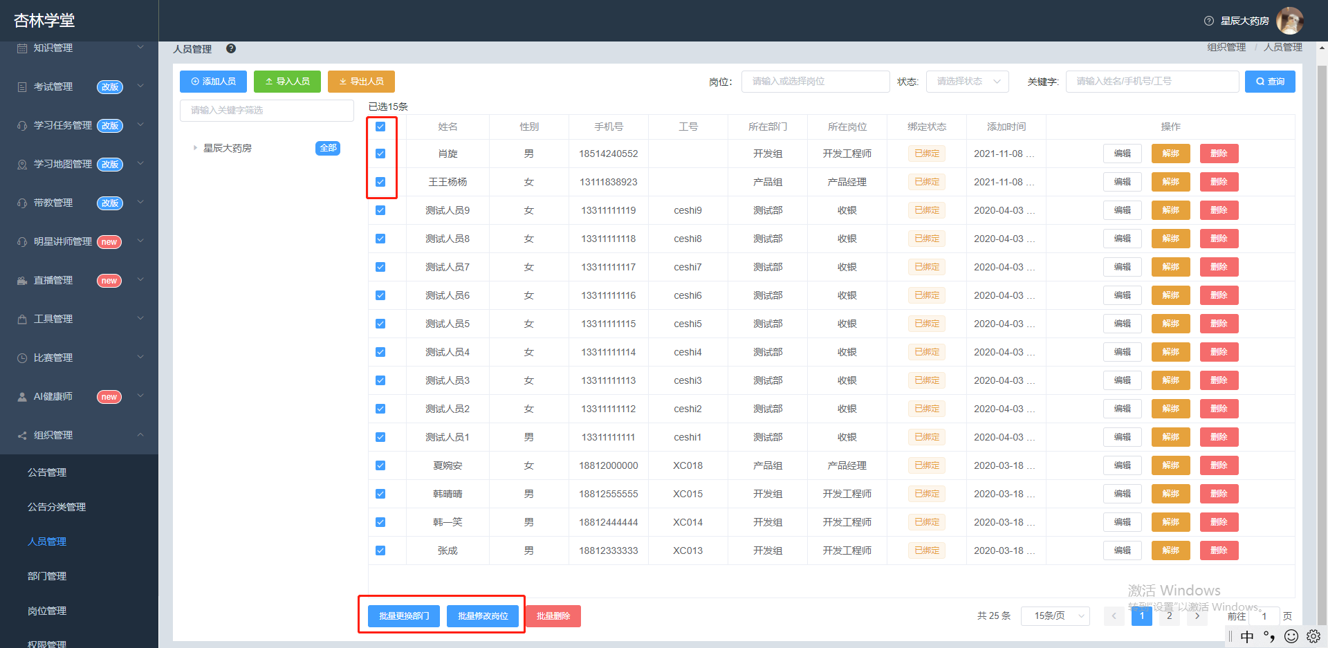Click the 学习任务管理 headset icon
The width and height of the screenshot is (1328, 648).
(x=22, y=126)
